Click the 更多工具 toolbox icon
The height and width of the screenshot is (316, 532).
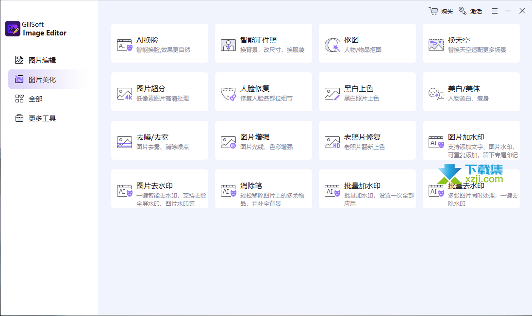tap(19, 118)
